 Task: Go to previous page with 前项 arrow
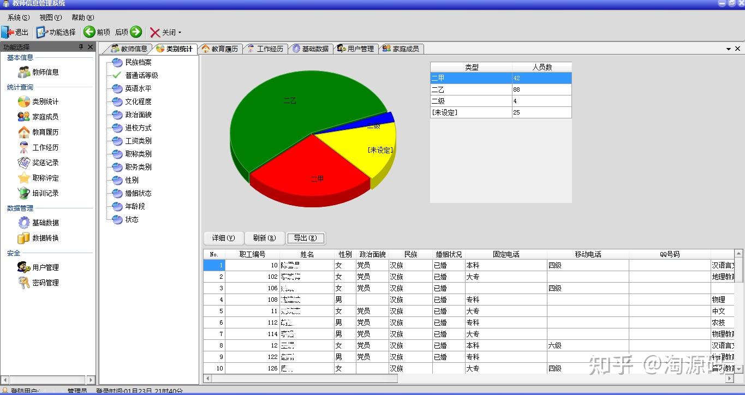(89, 32)
